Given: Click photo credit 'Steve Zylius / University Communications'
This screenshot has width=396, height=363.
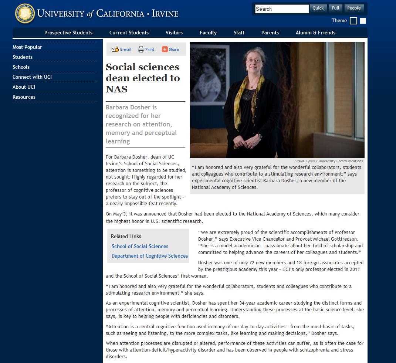Looking at the screenshot, I should (x=329, y=161).
